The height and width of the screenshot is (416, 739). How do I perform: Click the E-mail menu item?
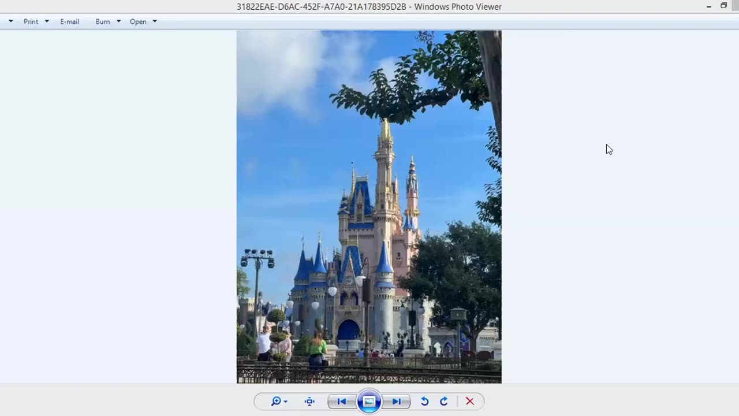[x=69, y=21]
